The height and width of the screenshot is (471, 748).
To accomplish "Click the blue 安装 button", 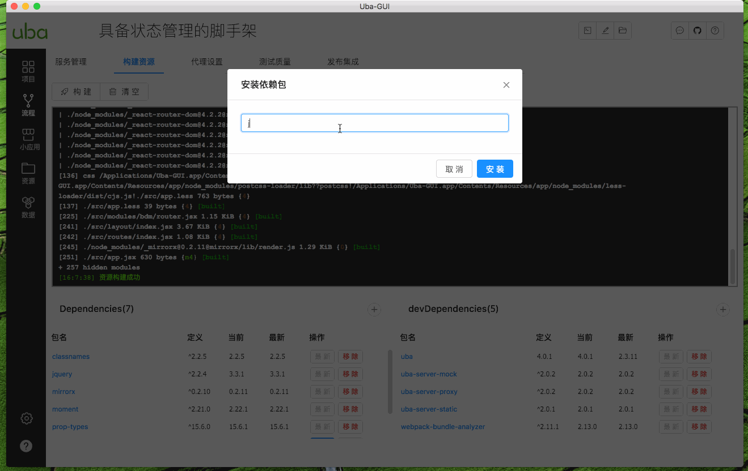I will pos(495,169).
